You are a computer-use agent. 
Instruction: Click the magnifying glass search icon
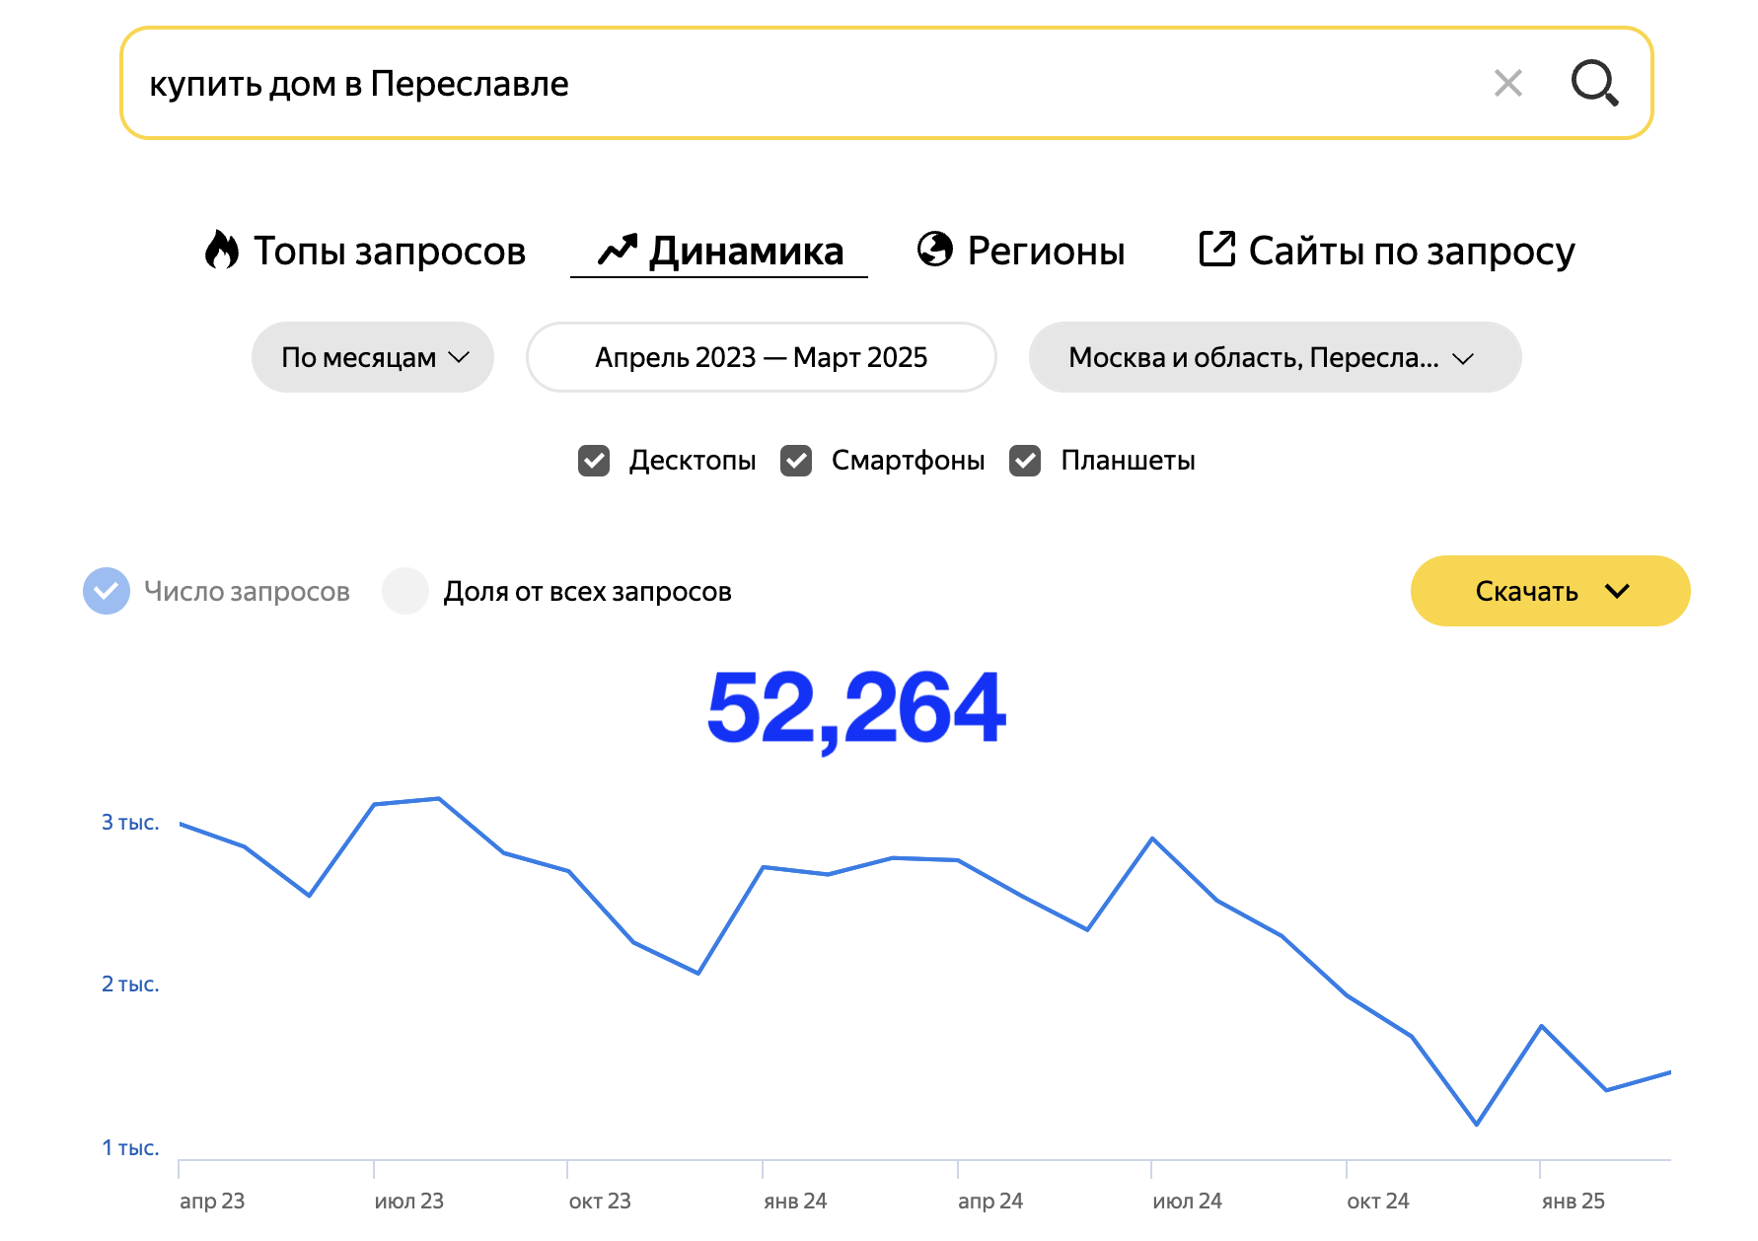[1594, 83]
